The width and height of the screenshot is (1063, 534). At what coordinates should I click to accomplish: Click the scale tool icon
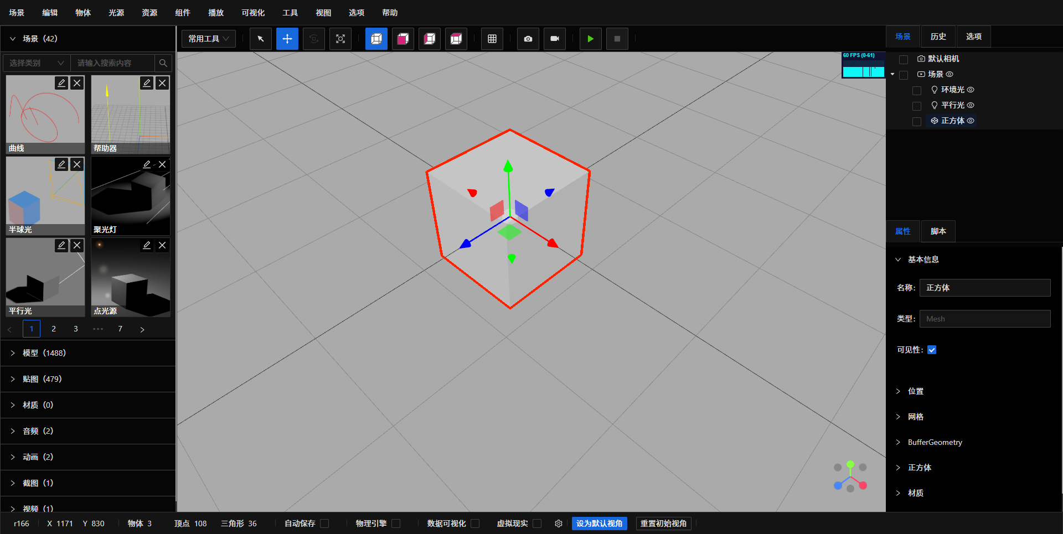[340, 39]
